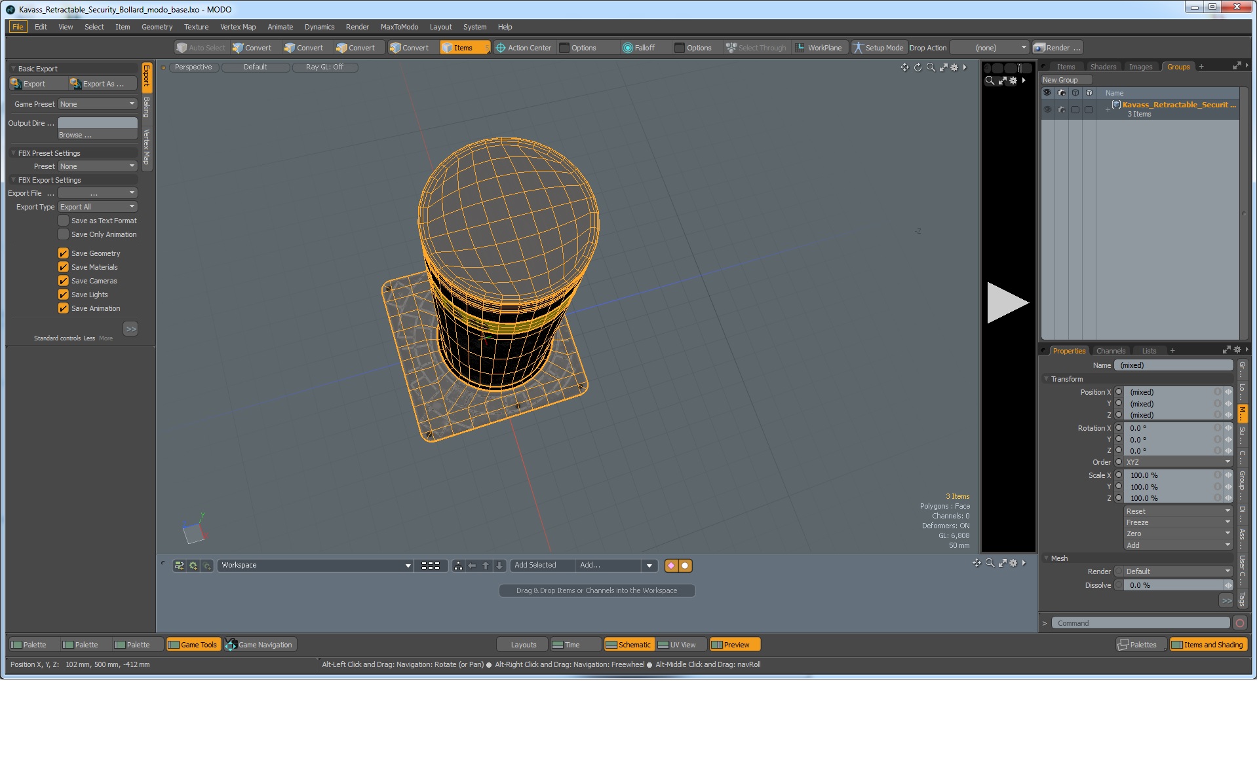
Task: Toggle Select Through mode
Action: [756, 48]
